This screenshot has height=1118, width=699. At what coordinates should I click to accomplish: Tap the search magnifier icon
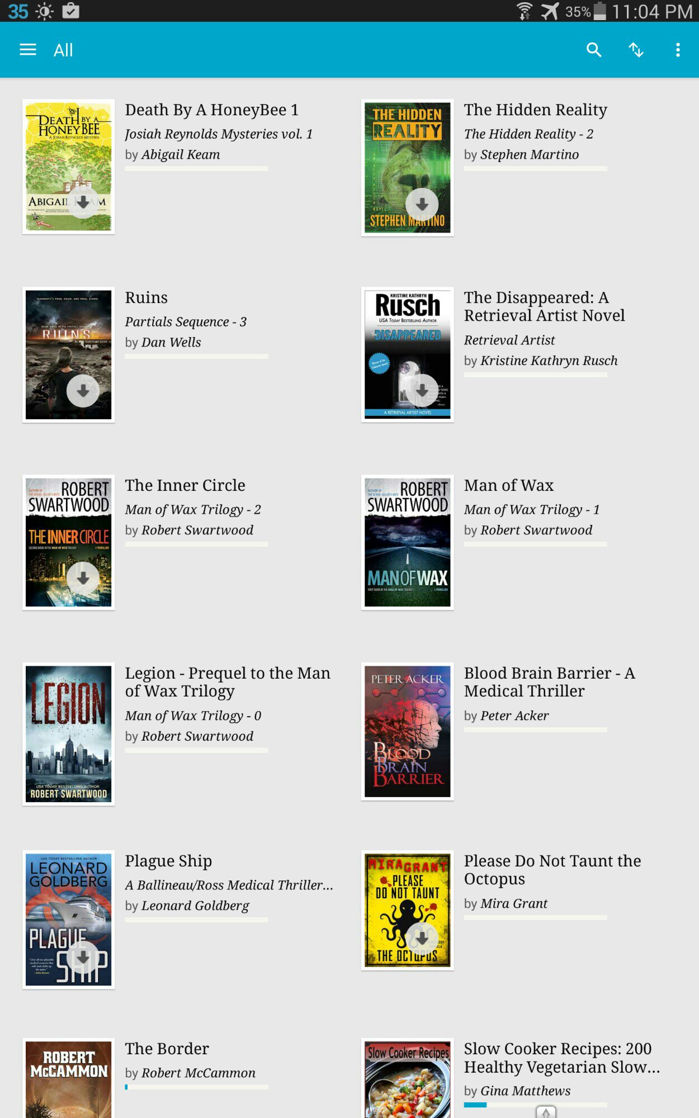pyautogui.click(x=594, y=50)
